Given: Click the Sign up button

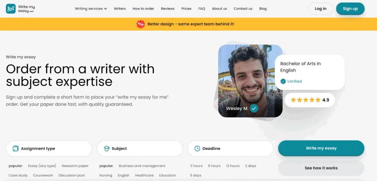Looking at the screenshot, I should (350, 9).
